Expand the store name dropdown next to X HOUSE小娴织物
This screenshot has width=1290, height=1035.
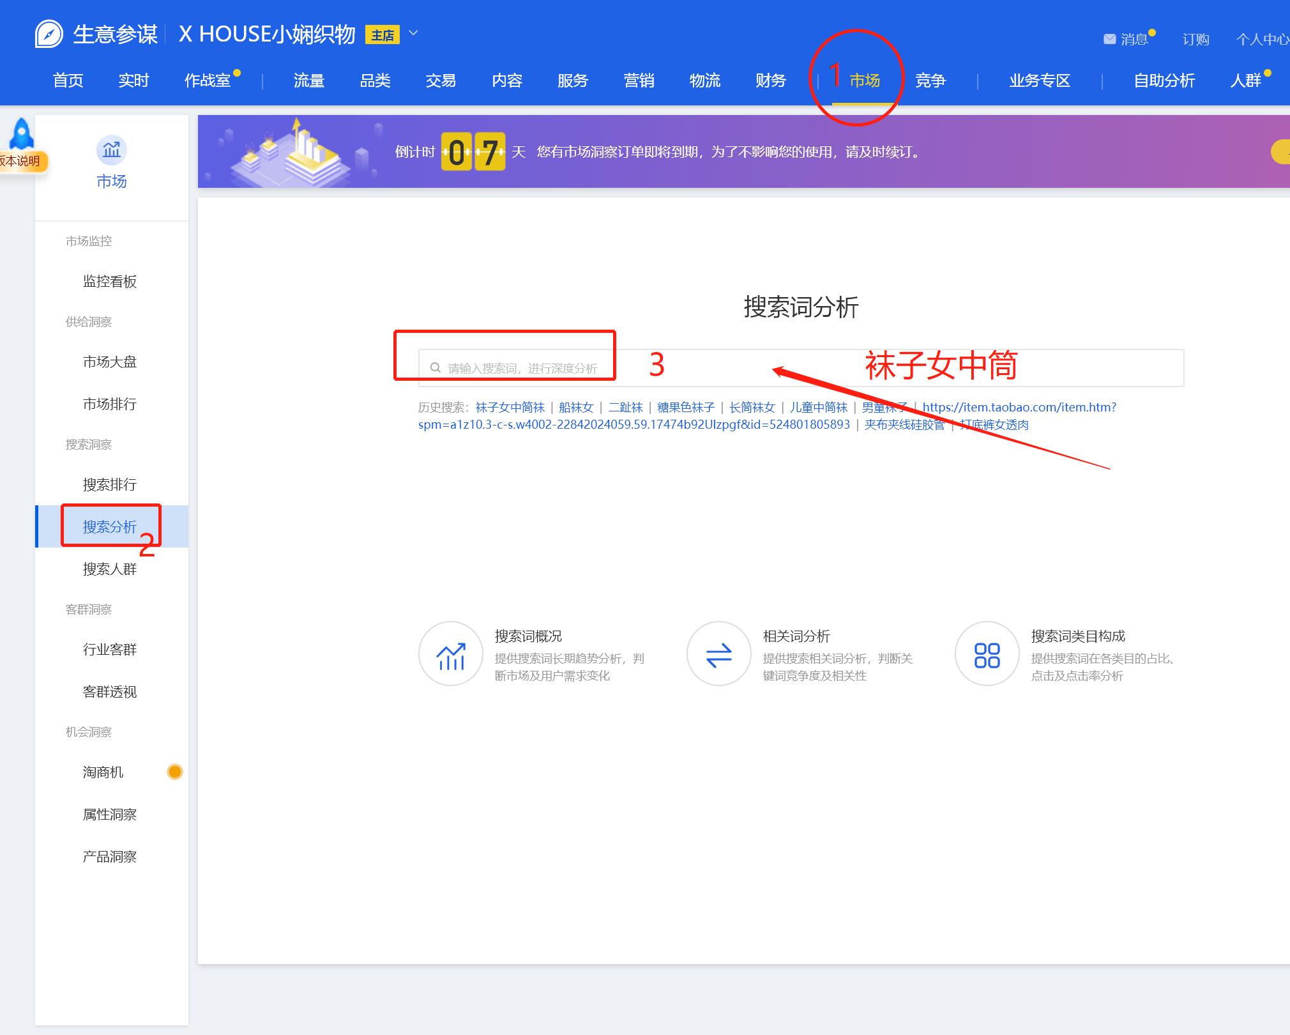(x=413, y=34)
